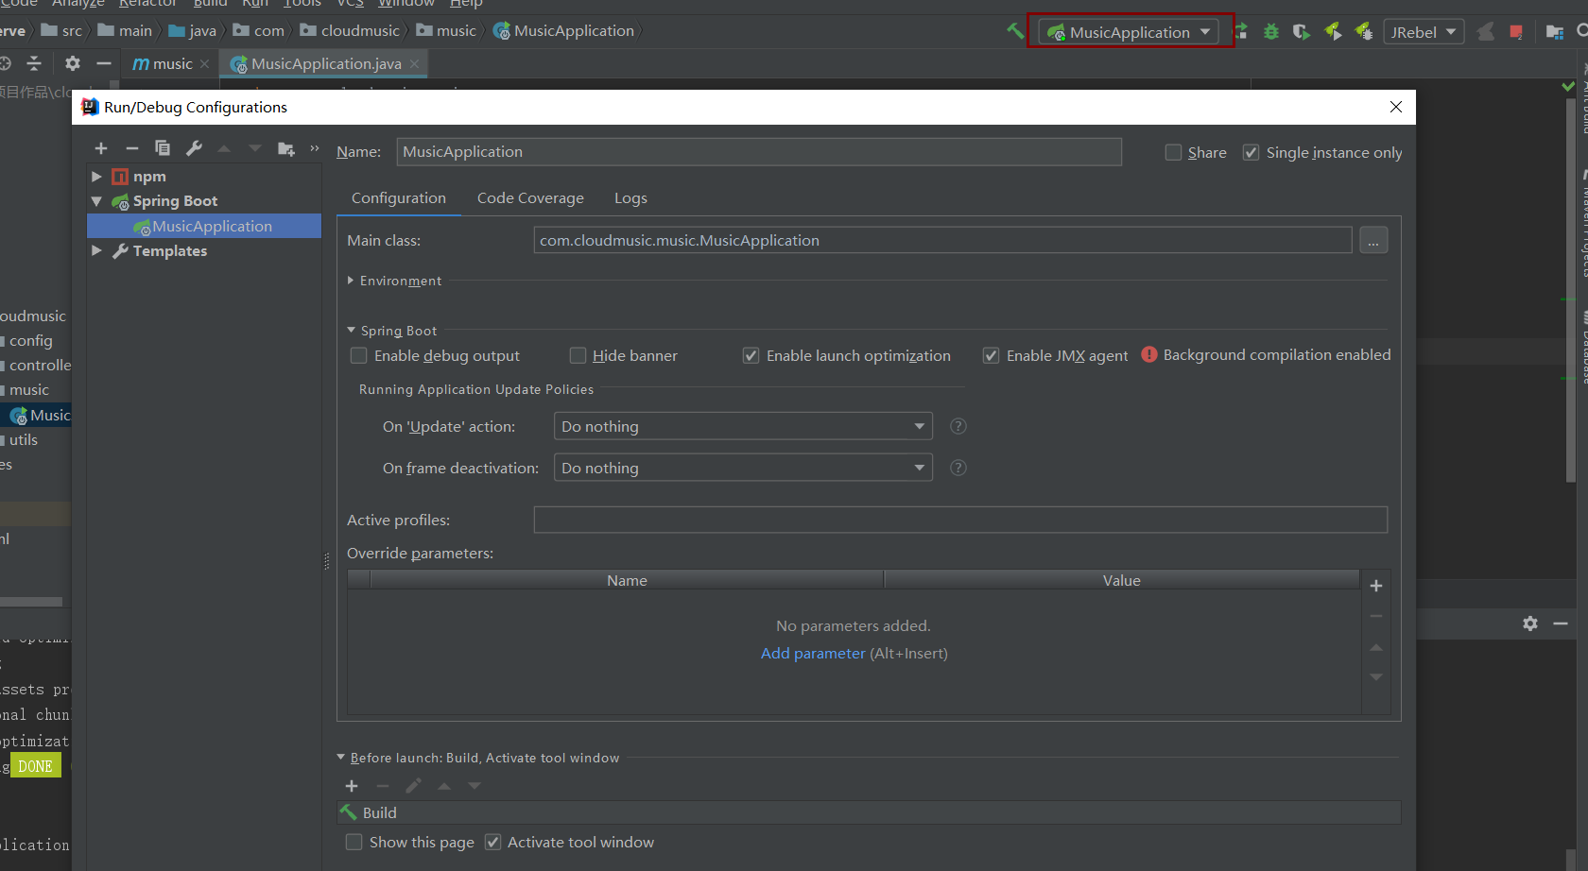The image size is (1588, 871).
Task: Add a new configuration with the plus icon
Action: point(101,148)
